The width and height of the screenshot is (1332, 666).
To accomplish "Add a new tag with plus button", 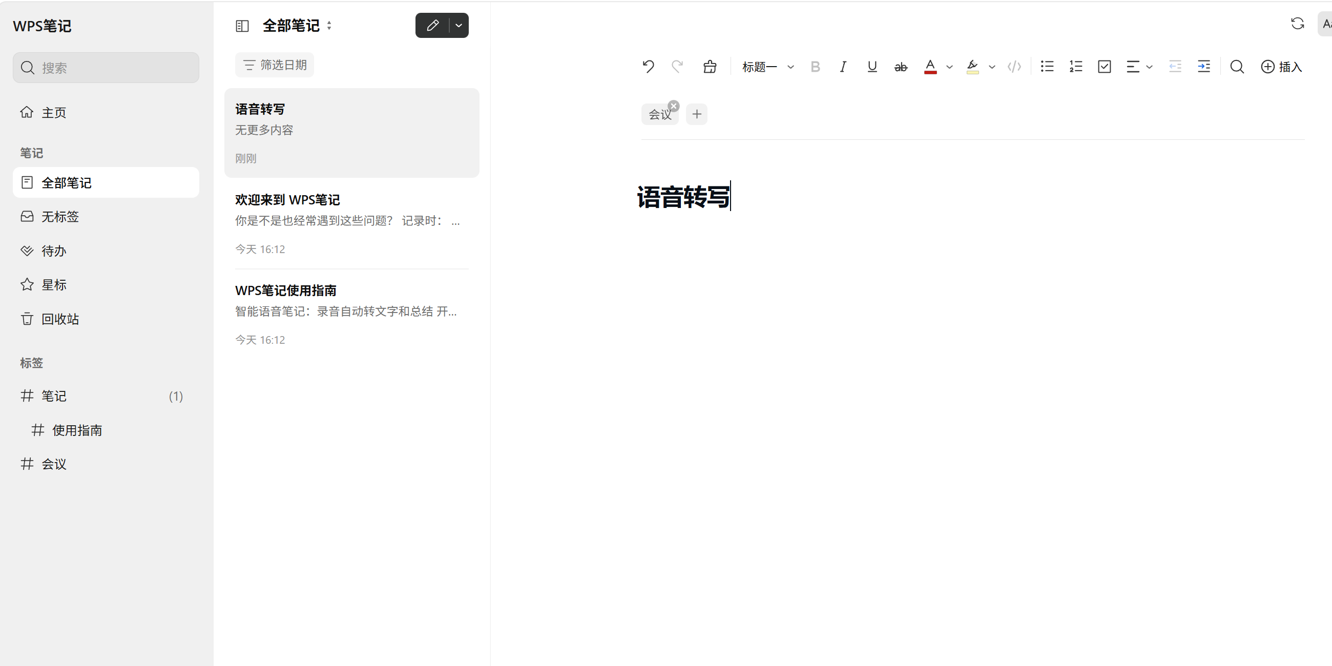I will tap(697, 114).
